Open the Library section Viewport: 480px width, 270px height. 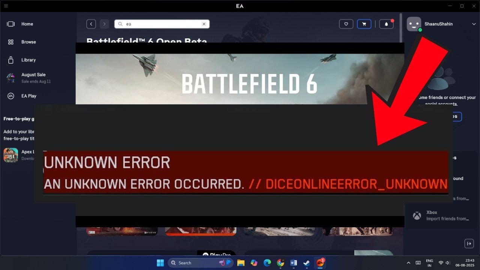[28, 60]
